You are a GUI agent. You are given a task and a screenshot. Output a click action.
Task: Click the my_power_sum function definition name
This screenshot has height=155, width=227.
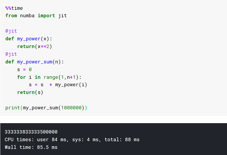pos(35,62)
